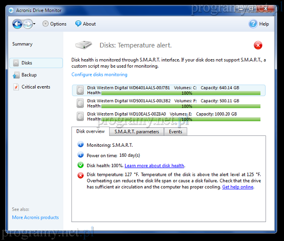Image resolution: width=284 pixels, height=241 pixels.
Task: Click the Get help online link
Action: pyautogui.click(x=238, y=187)
